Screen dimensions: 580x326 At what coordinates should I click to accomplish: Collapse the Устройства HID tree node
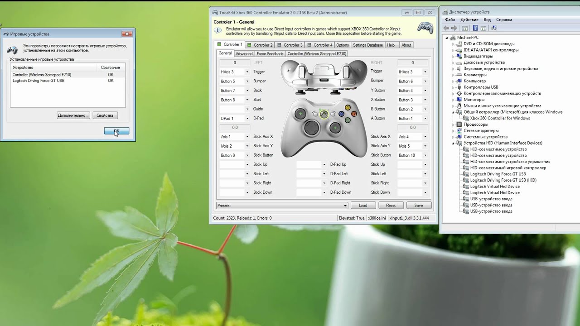(x=453, y=143)
